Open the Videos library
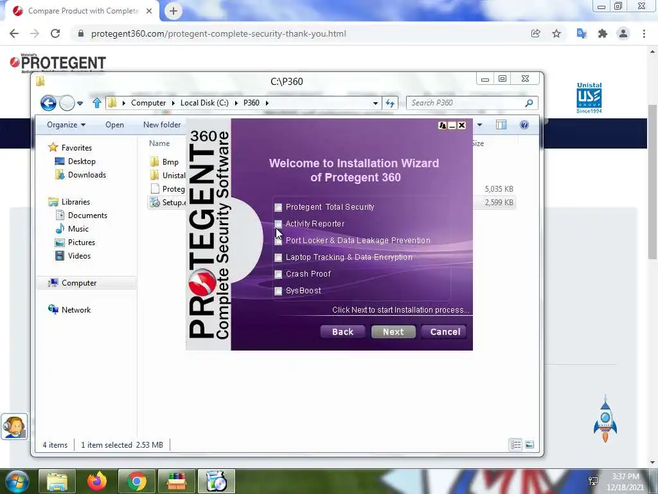 pos(79,256)
